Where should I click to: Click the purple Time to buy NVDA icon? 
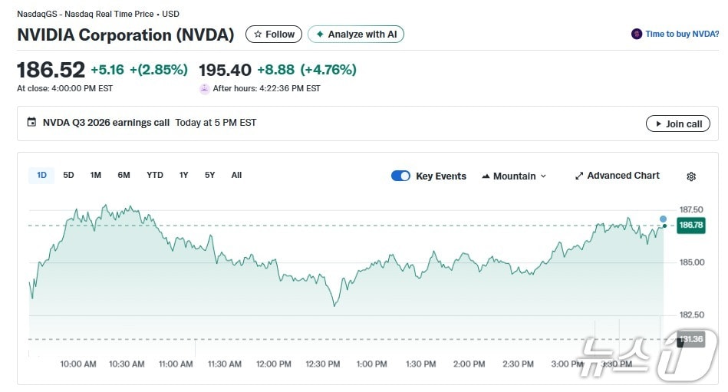(x=636, y=35)
